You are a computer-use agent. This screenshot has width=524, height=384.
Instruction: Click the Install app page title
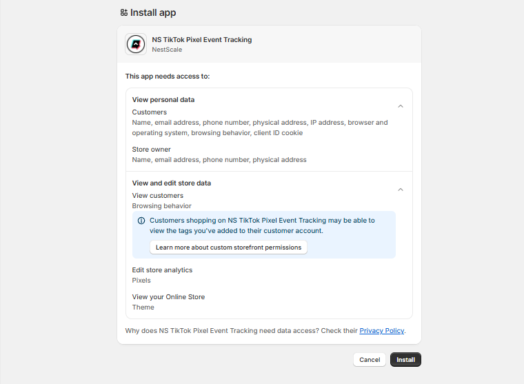coord(153,12)
